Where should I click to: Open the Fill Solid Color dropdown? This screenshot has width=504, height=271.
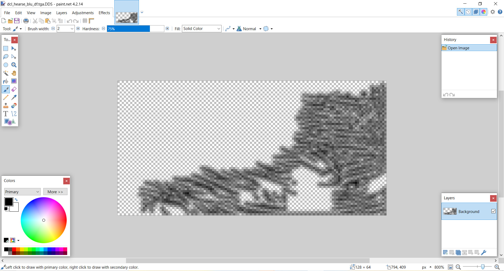[202, 29]
